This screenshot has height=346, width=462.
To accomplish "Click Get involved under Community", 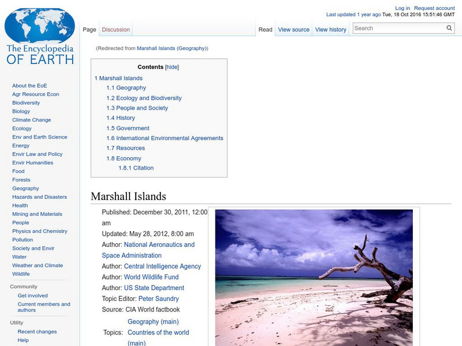I will (x=32, y=295).
